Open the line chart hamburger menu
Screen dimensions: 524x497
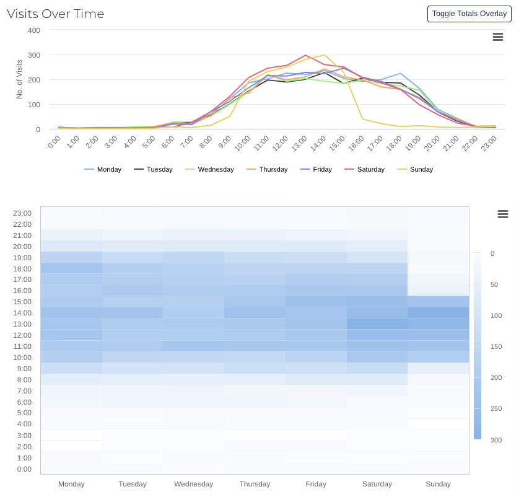tap(497, 37)
